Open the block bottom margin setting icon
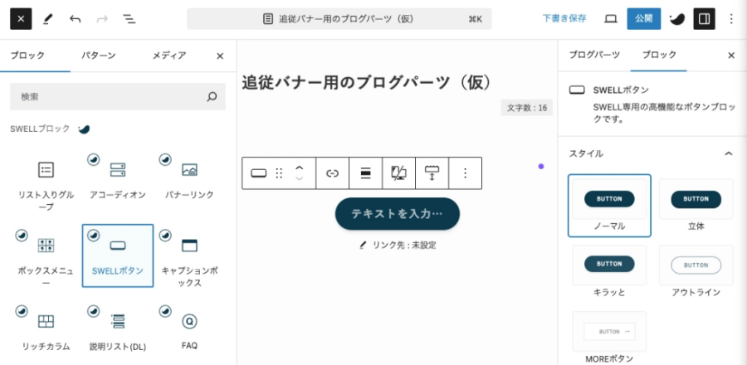Viewport: 747px width, 365px height. (x=432, y=173)
